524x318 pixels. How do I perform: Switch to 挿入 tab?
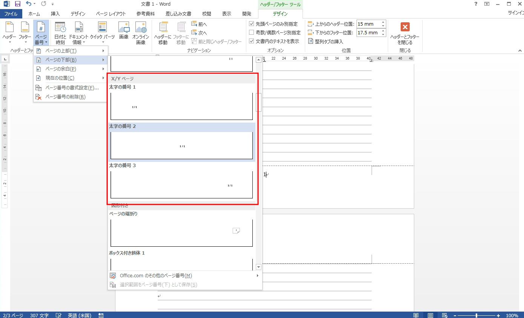55,14
